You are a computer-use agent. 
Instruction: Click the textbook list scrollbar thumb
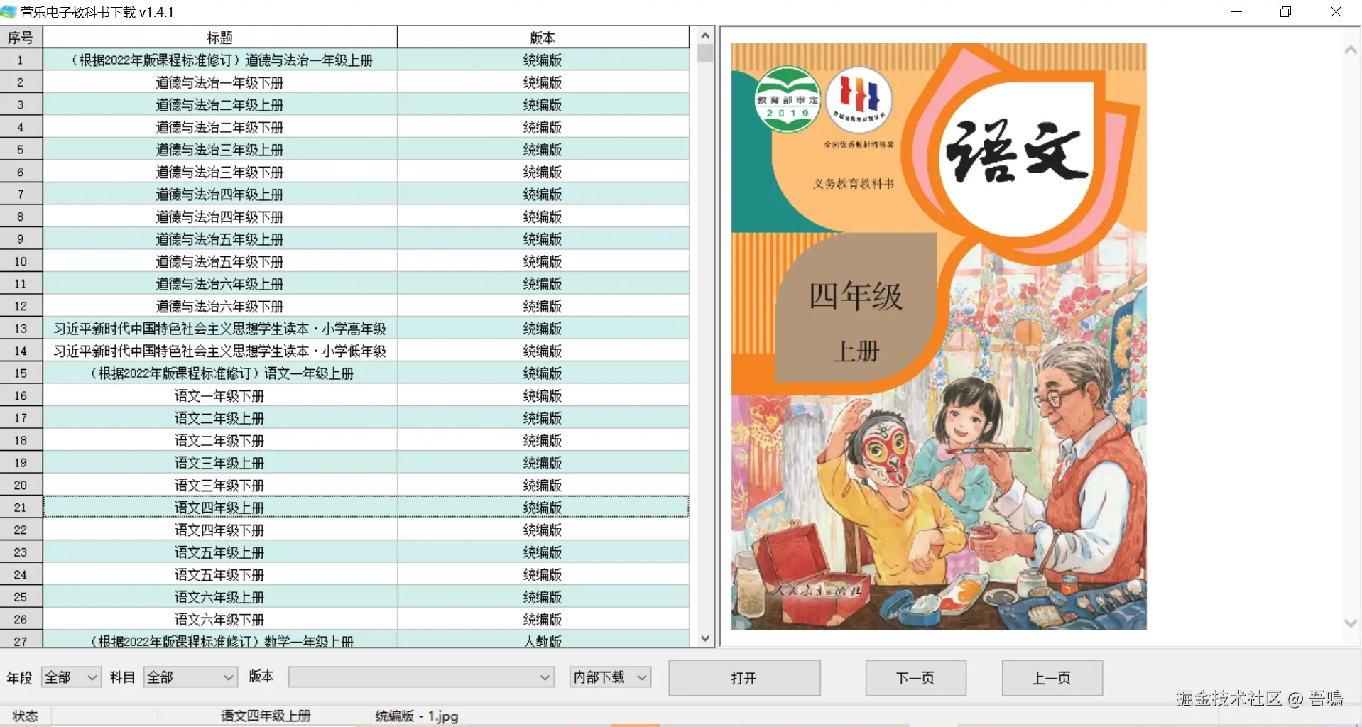pos(705,53)
